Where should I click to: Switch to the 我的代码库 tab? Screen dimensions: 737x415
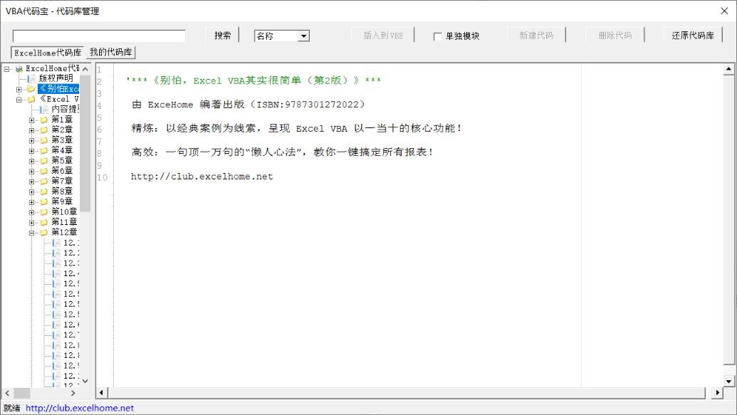[111, 52]
